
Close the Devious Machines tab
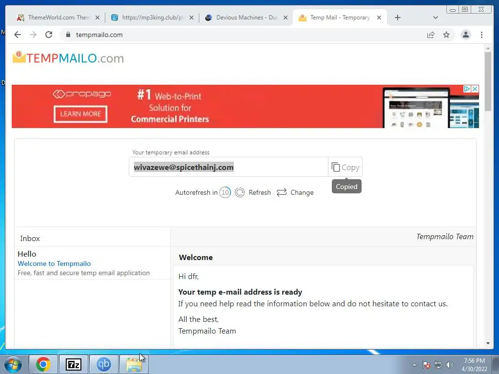pos(286,18)
